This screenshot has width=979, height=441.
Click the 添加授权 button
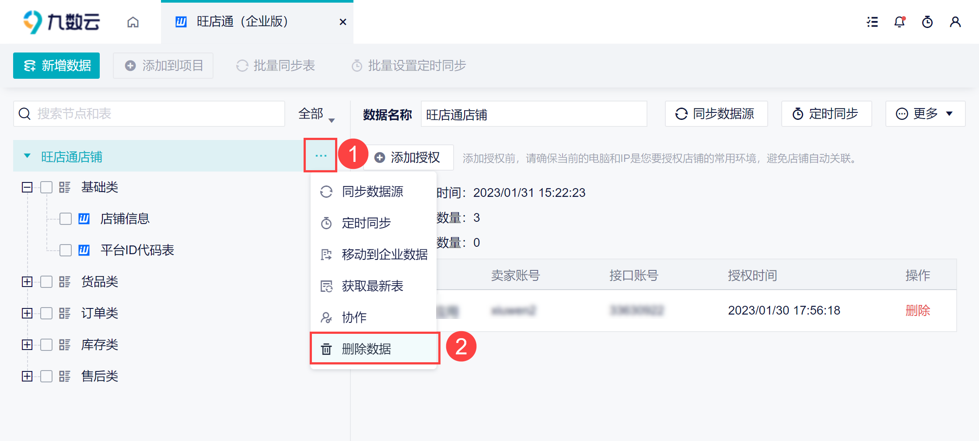[x=408, y=157]
